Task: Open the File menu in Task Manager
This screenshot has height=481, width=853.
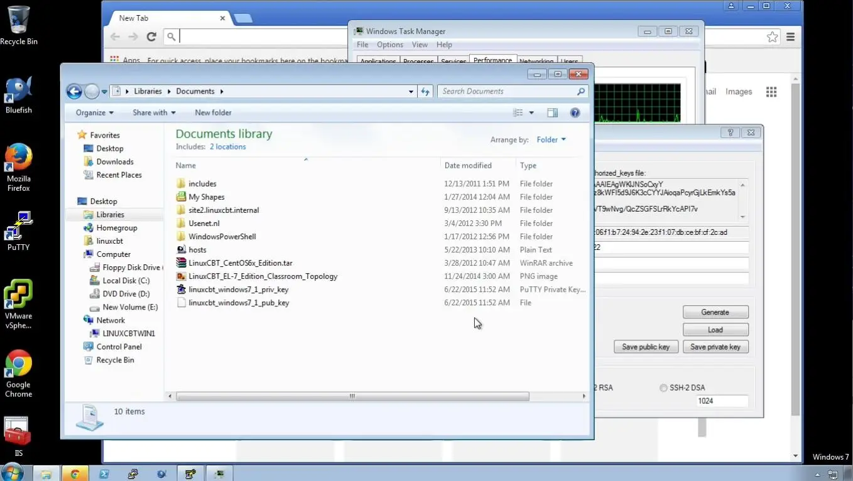Action: [x=362, y=45]
